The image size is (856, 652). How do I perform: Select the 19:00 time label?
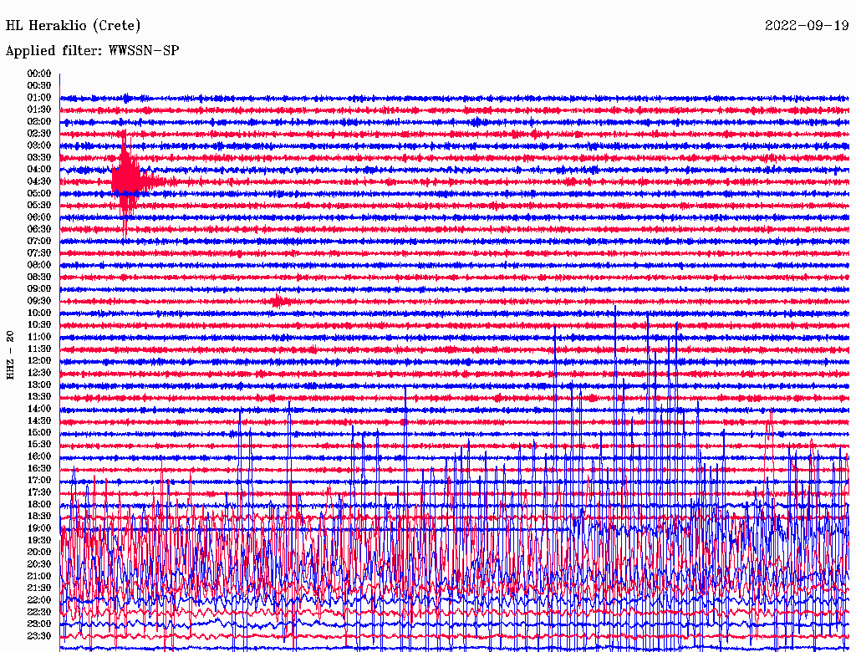point(39,528)
